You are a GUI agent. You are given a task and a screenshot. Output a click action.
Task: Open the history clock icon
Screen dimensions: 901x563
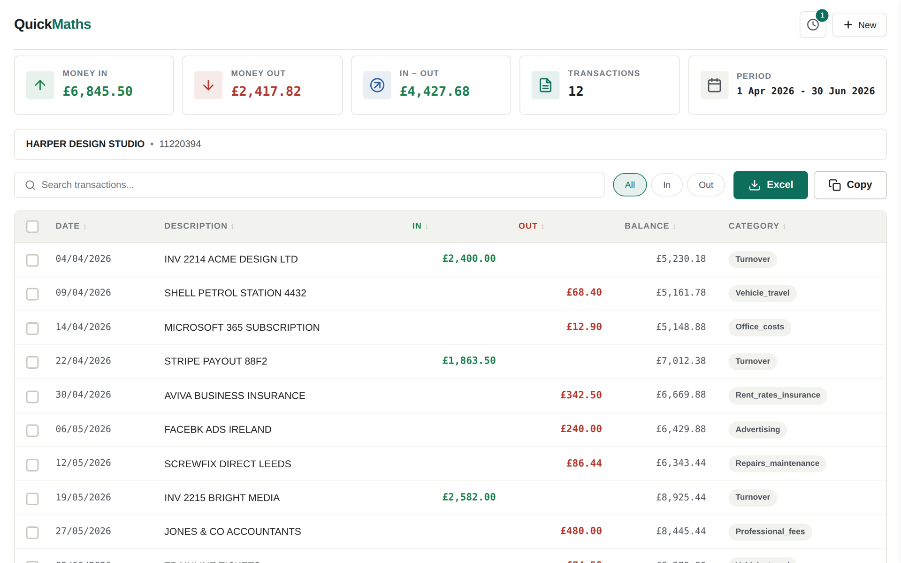pyautogui.click(x=813, y=25)
